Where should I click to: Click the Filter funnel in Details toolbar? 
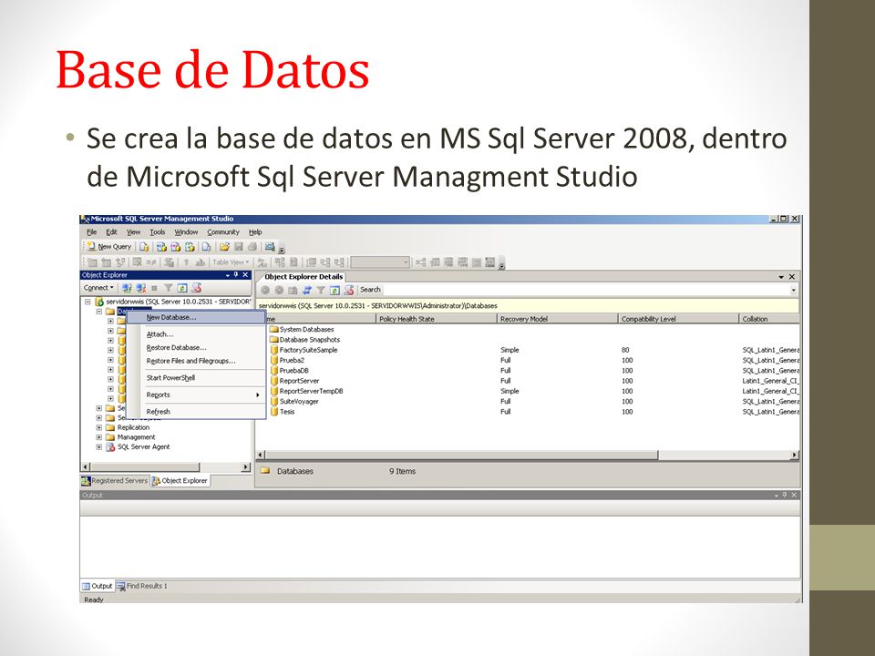(320, 290)
